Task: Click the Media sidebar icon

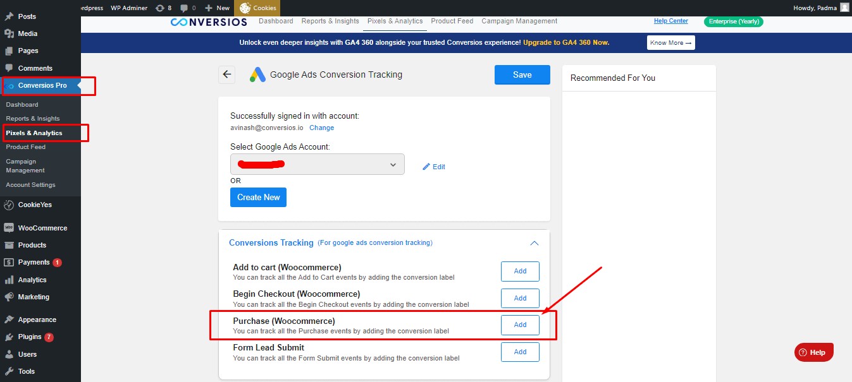Action: 9,33
